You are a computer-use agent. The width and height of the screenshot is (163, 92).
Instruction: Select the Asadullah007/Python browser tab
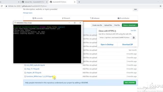tap(62, 2)
